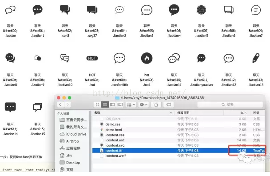270x176 pixels.
Task: Select the demo.html file
Action: coord(179,130)
